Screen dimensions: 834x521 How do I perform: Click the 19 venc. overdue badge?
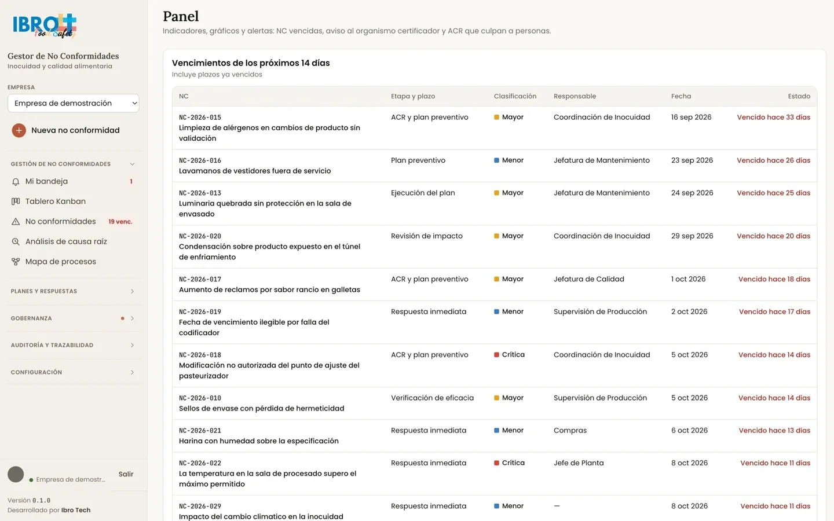(120, 222)
